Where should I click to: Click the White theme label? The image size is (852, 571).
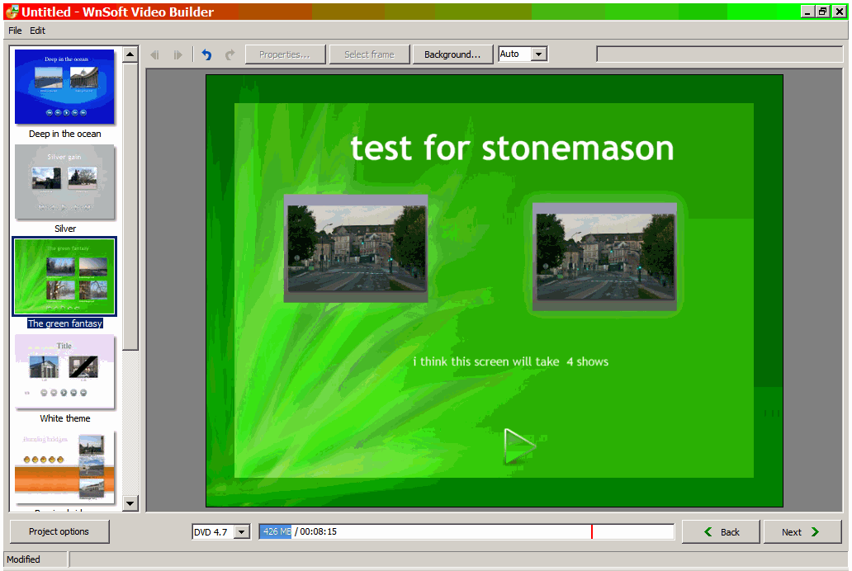(65, 418)
